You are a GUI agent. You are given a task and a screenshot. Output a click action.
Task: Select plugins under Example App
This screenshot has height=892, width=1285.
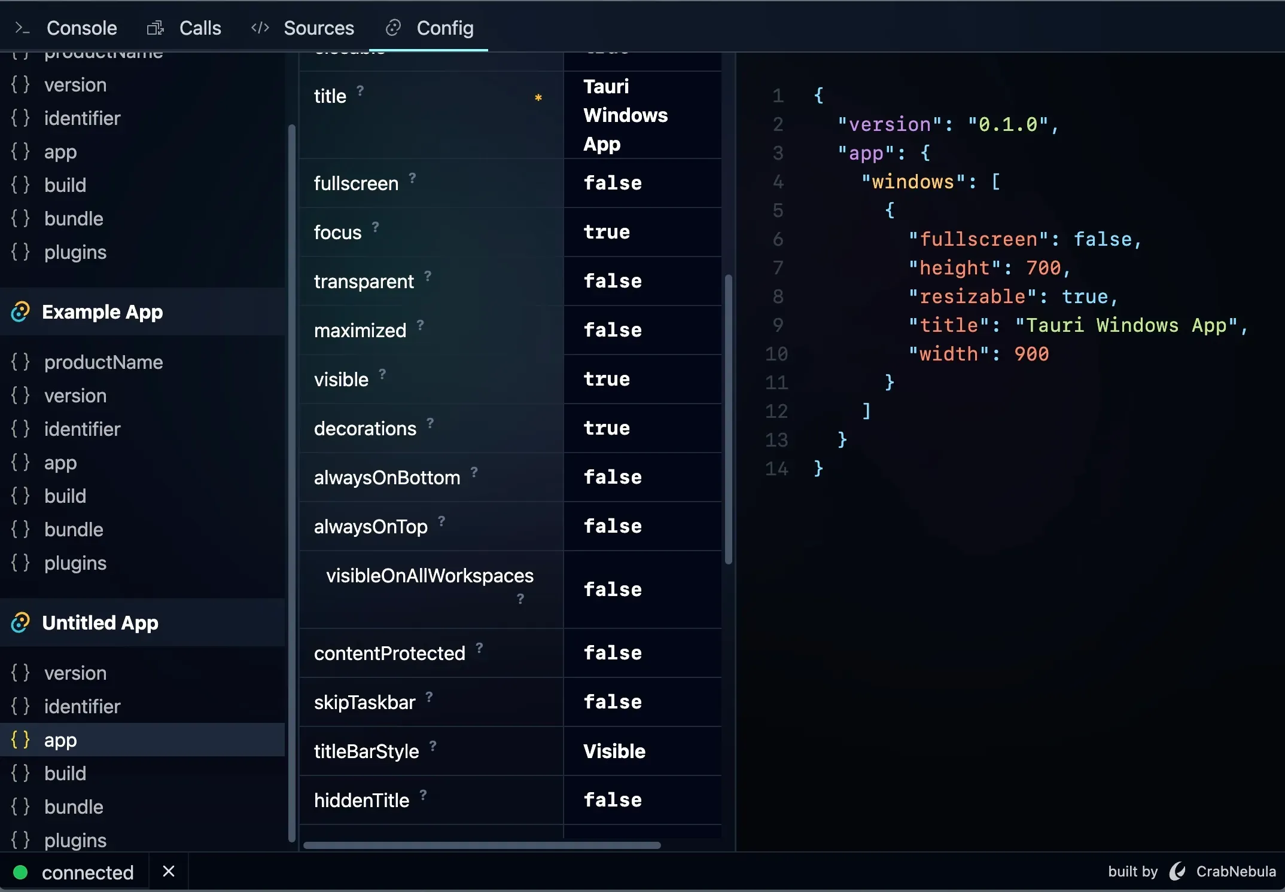[x=142, y=563]
